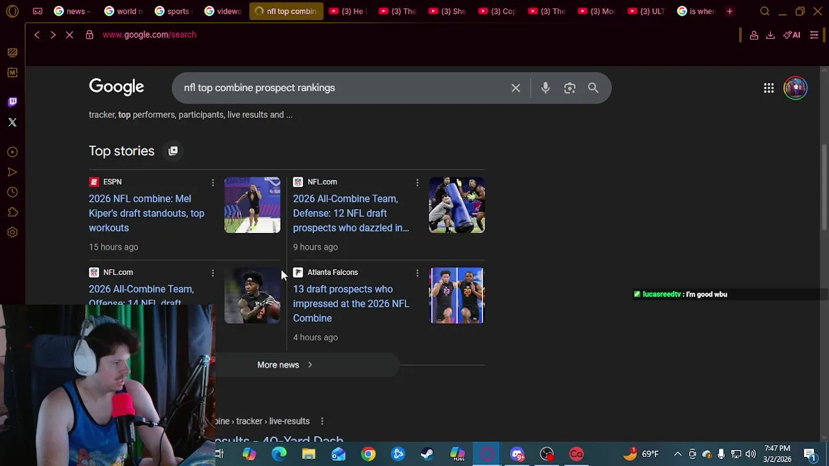Open Mel Kiper's draft standouts article

(146, 214)
